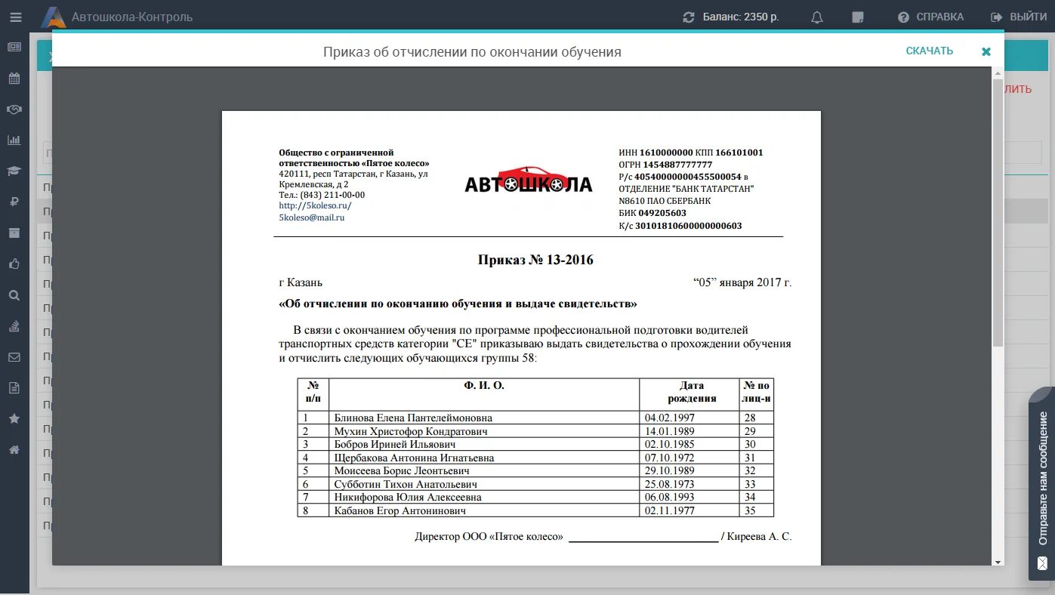Click row Моисеева Борис Леонтьевич
1055x595 pixels.
[x=535, y=470]
